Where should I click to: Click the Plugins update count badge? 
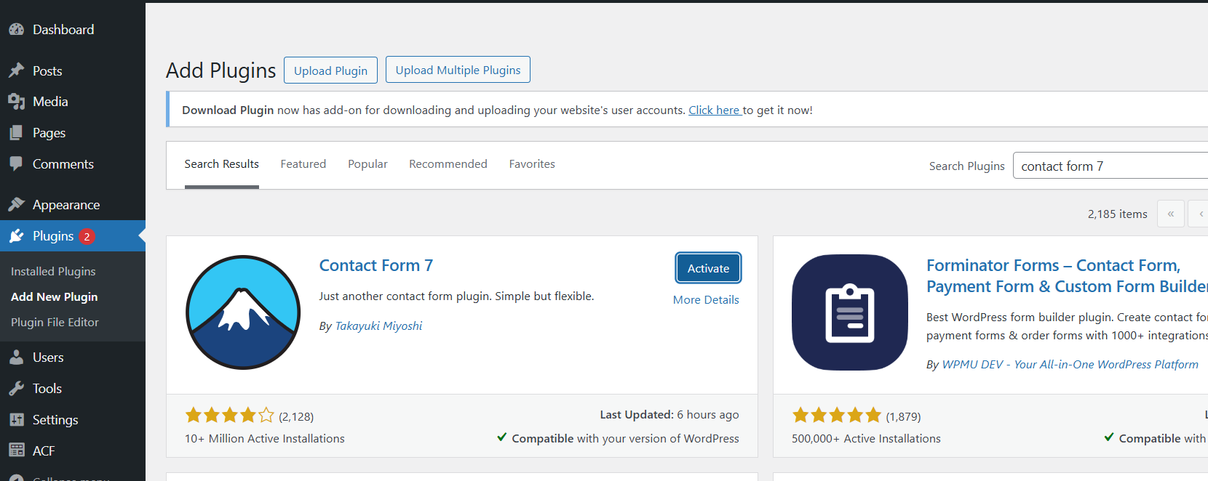tap(87, 236)
